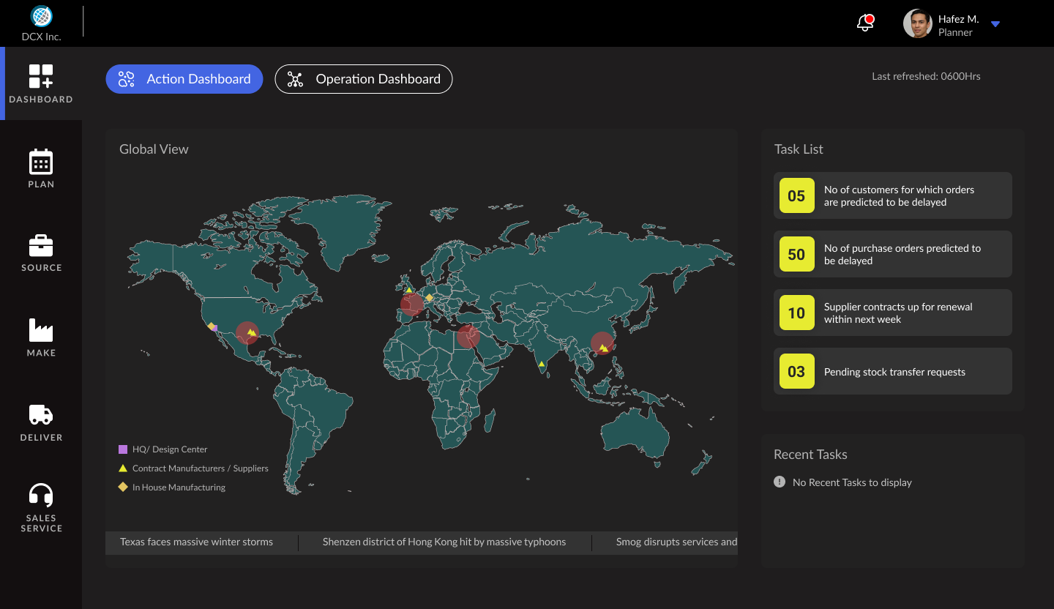Switch to the Action Dashboard tab
Screen dimensions: 1054x609
[184, 79]
